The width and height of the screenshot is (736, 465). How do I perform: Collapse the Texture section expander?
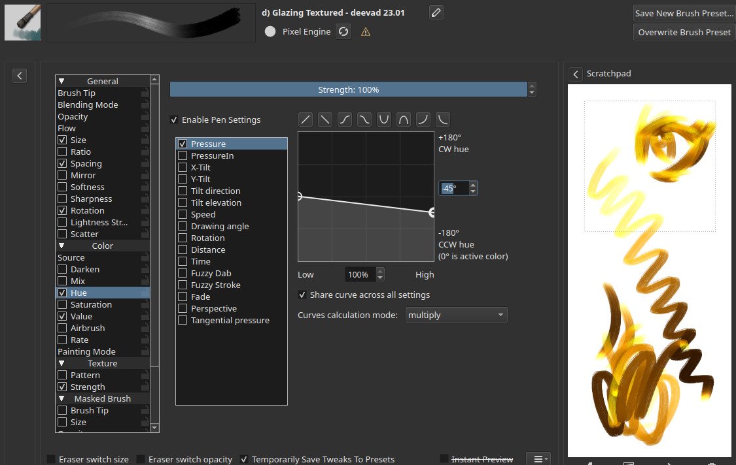coord(62,363)
